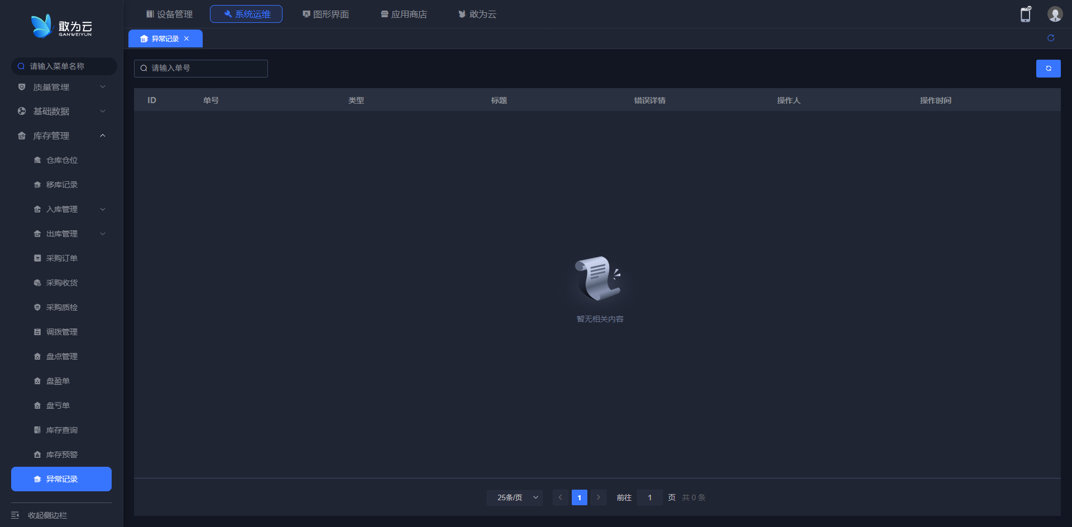Focus the 请输入单号 search field
1072x527 pixels.
(201, 68)
